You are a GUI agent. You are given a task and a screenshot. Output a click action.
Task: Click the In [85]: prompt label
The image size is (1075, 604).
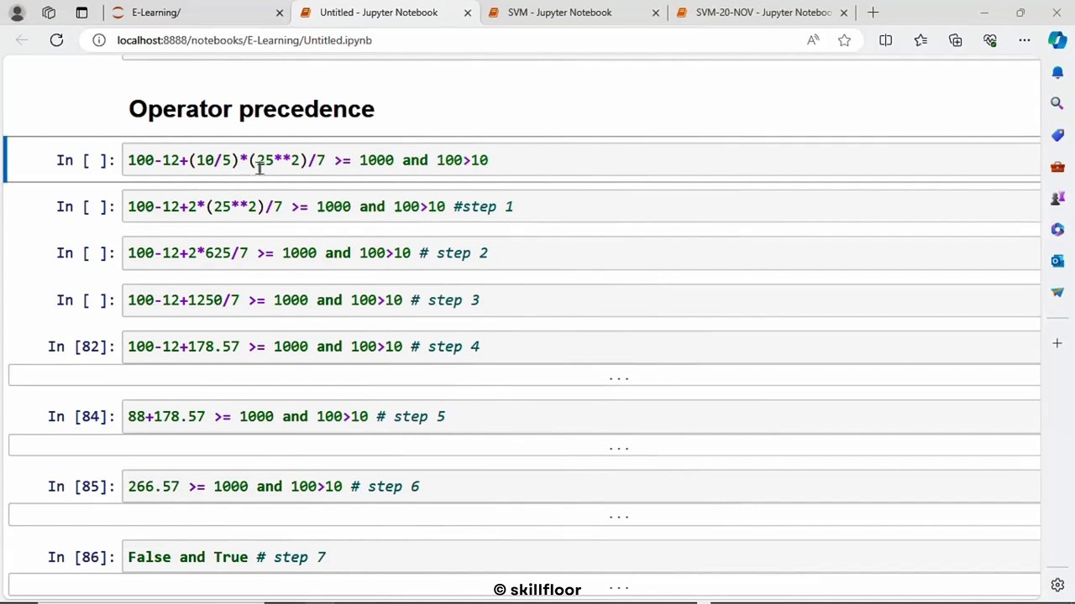click(81, 487)
